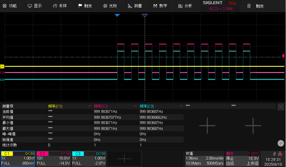Open the 时基 timebase settings box
Viewport: 286px width, 167px height.
(204, 158)
